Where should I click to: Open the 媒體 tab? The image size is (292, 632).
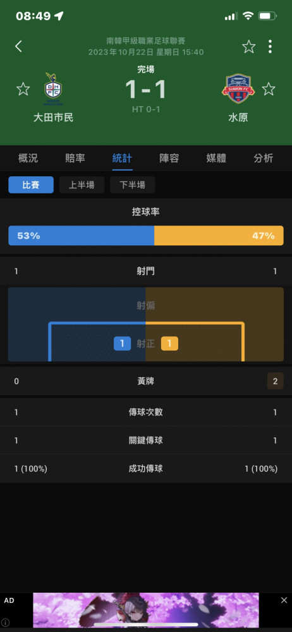click(216, 159)
